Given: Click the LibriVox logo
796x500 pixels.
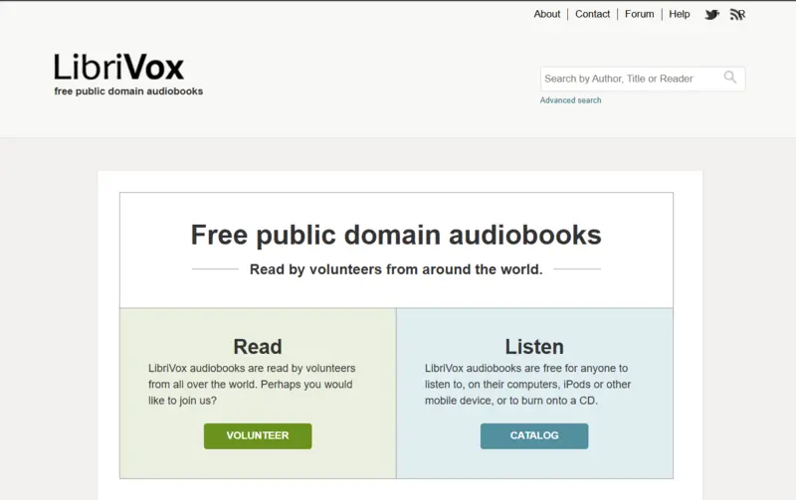Looking at the screenshot, I should point(118,67).
